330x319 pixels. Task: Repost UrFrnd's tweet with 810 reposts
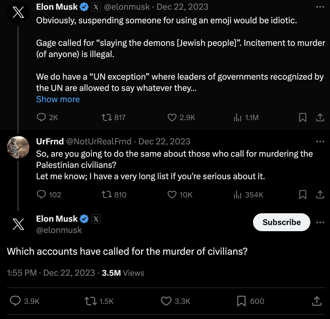pos(107,195)
